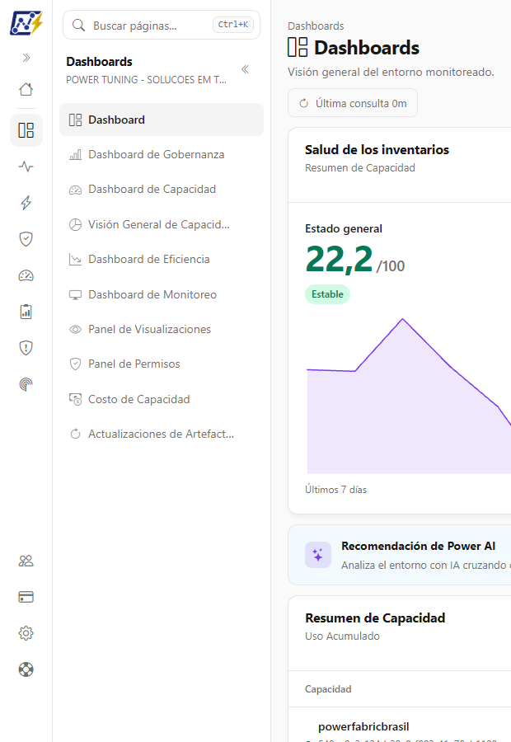The width and height of the screenshot is (511, 742).
Task: Click the Ctrl+K shortcut badge
Action: click(232, 25)
